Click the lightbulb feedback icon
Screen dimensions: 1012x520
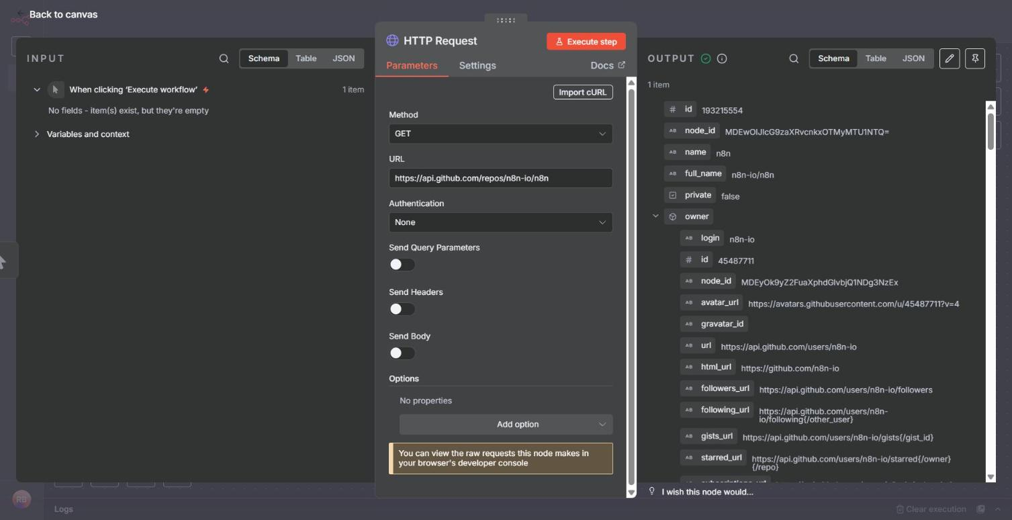pyautogui.click(x=651, y=491)
